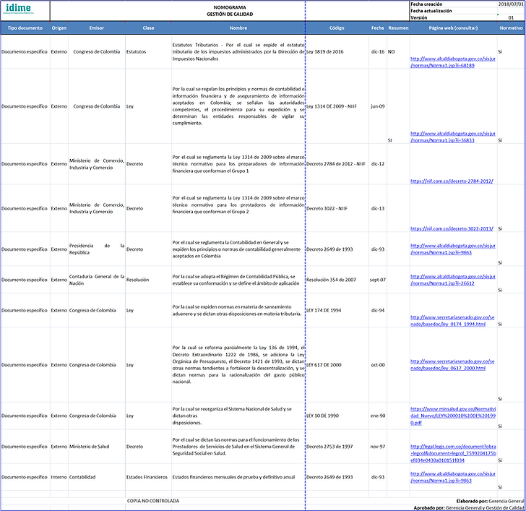Open the nif.com.co decreto-3022-2013 link
The height and width of the screenshot is (511, 526).
tap(452, 228)
